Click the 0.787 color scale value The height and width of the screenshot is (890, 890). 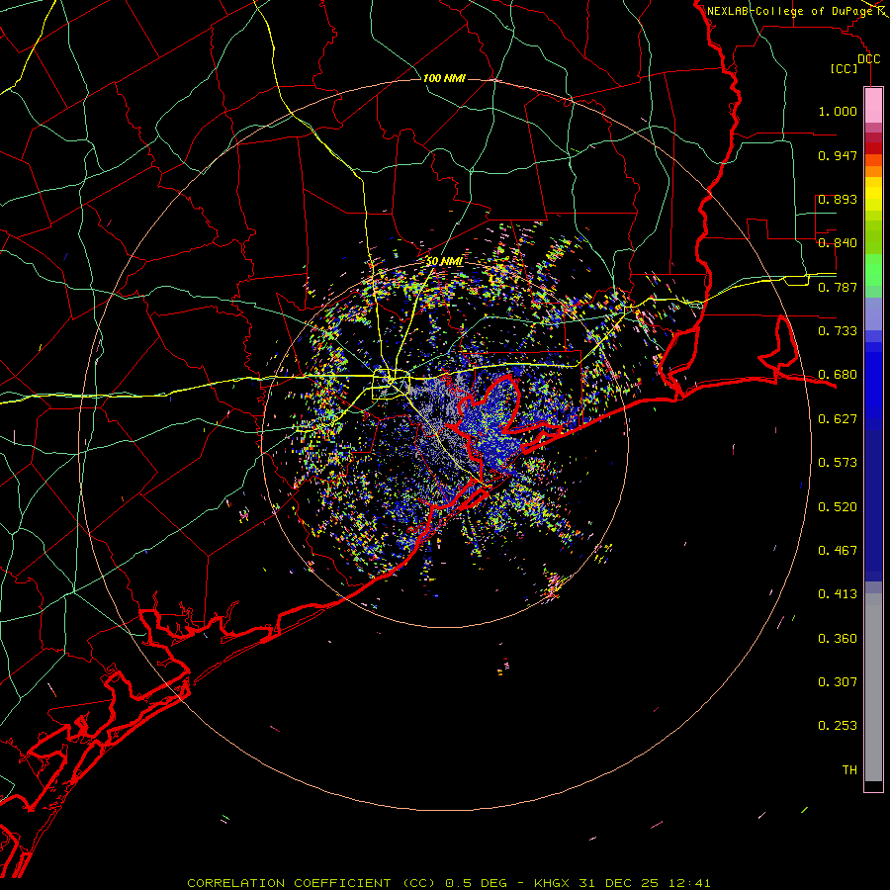838,287
